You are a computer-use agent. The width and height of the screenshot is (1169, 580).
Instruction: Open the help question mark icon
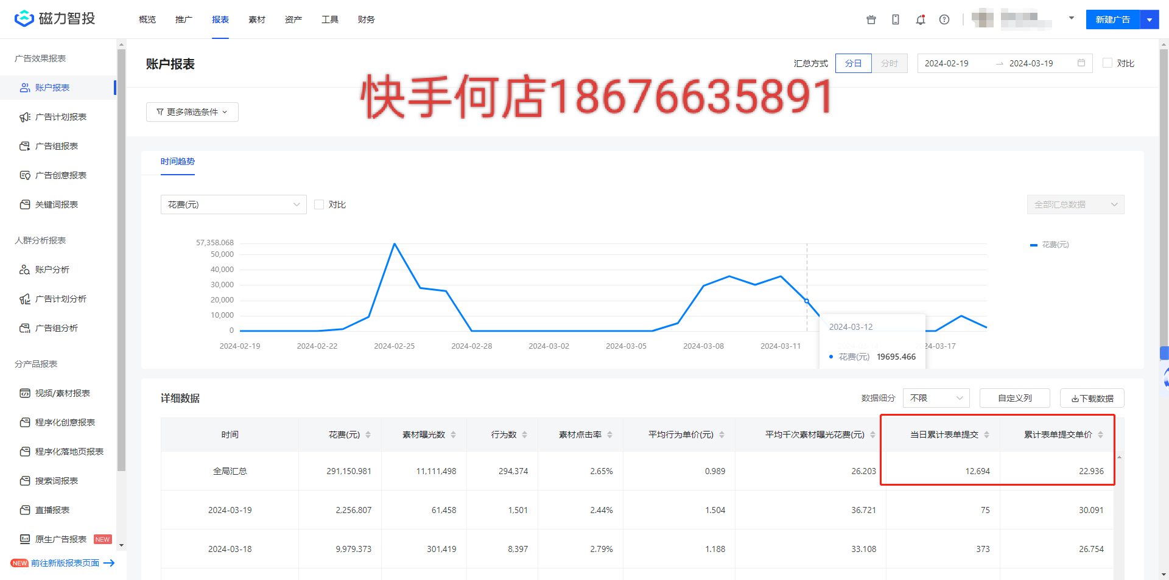944,19
